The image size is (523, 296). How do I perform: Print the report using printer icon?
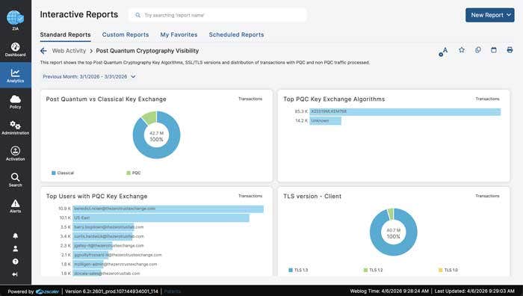click(x=510, y=50)
